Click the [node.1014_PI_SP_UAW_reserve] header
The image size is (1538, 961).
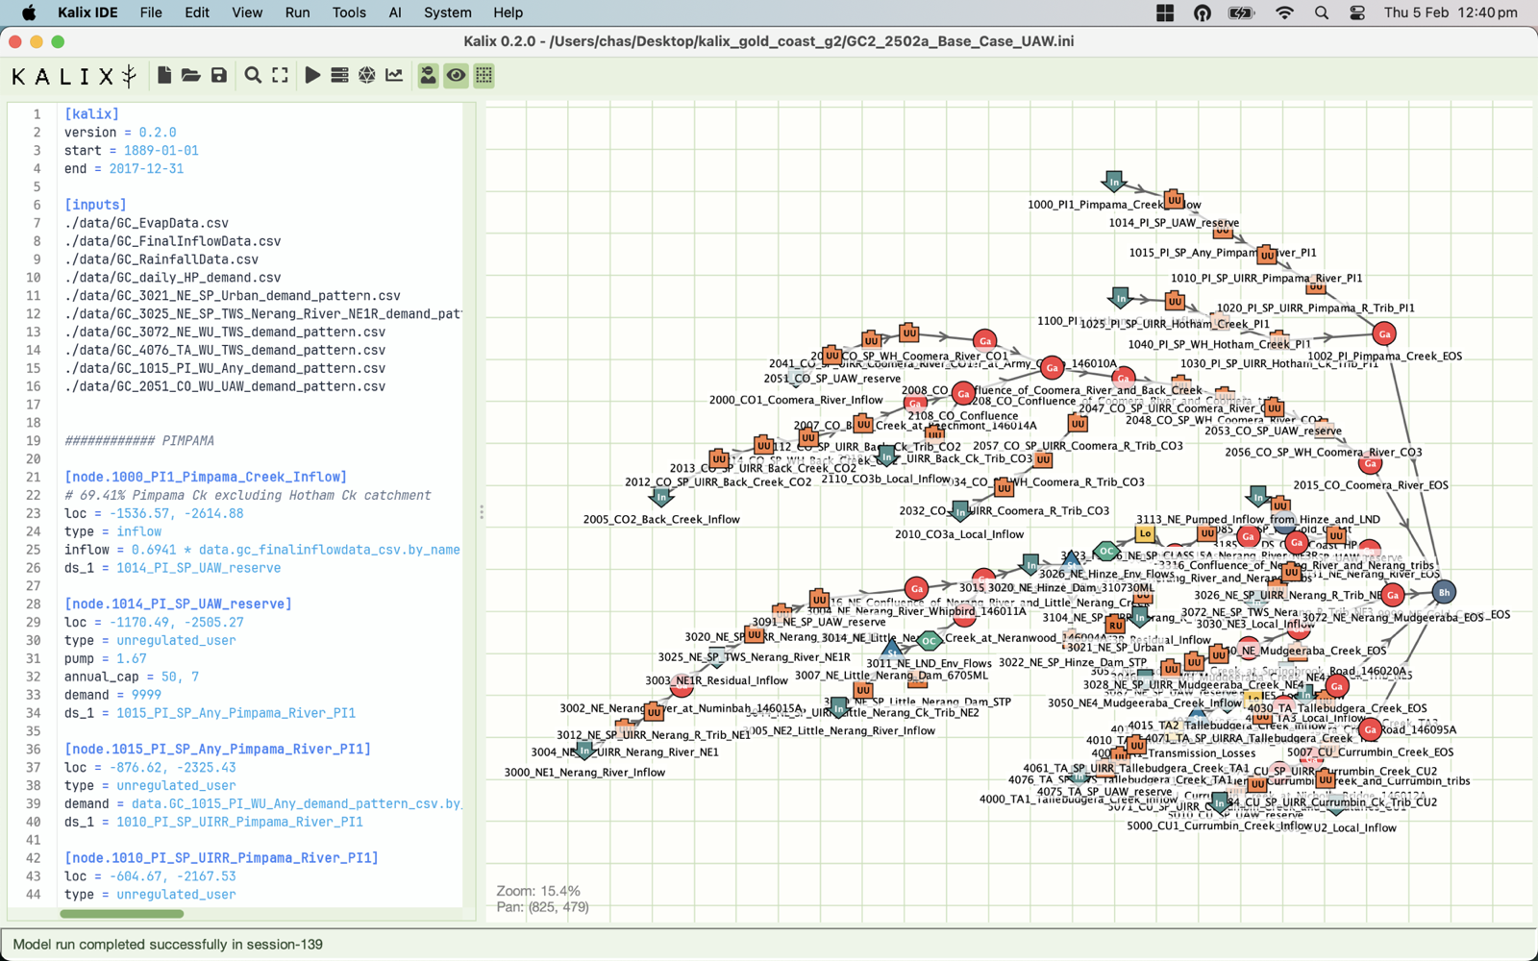point(178,604)
